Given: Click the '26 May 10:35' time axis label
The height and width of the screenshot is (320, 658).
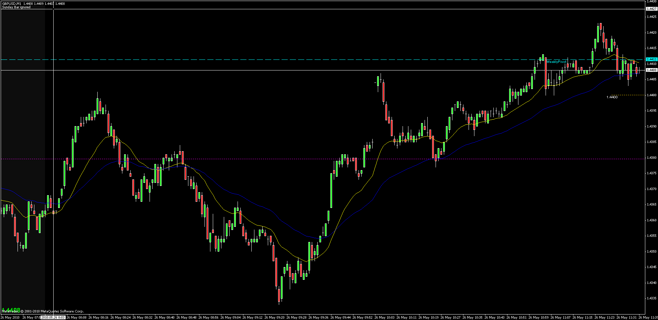Looking at the screenshot, I should [x=472, y=318].
